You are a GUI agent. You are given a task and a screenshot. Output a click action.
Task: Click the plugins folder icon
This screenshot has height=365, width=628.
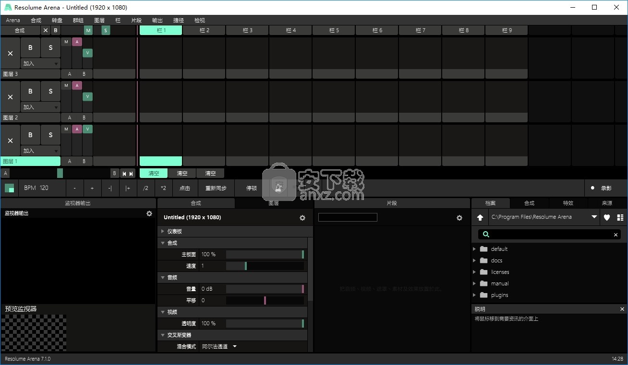tap(483, 295)
